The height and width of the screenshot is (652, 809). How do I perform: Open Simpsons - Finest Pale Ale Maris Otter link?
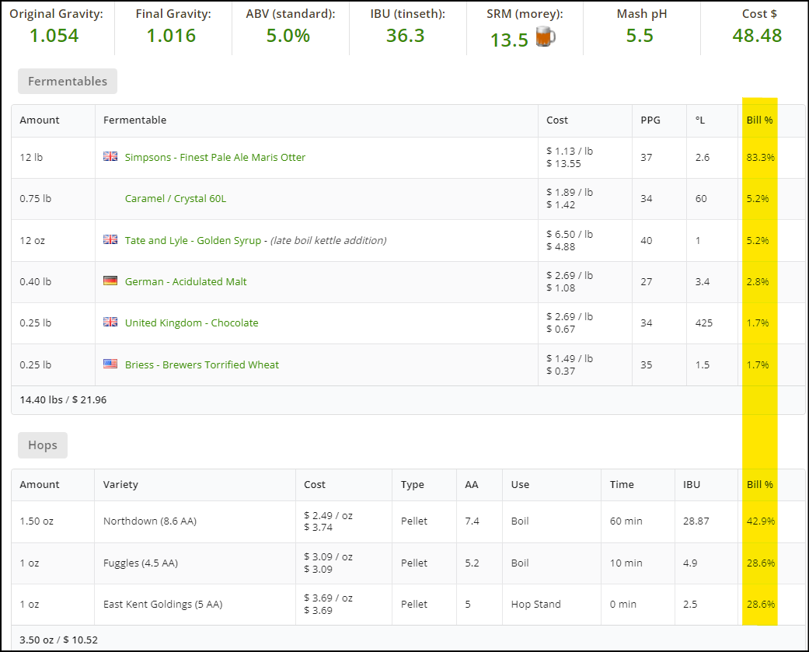(x=215, y=157)
